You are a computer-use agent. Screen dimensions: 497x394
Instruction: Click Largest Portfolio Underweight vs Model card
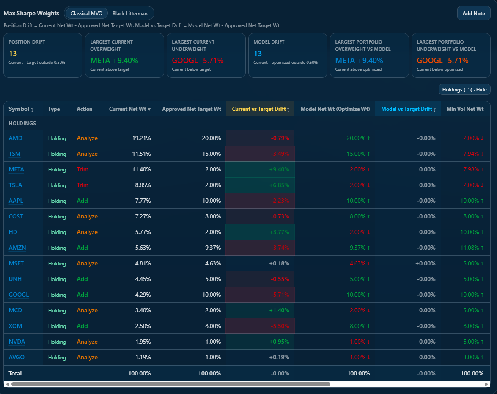pyautogui.click(x=451, y=55)
